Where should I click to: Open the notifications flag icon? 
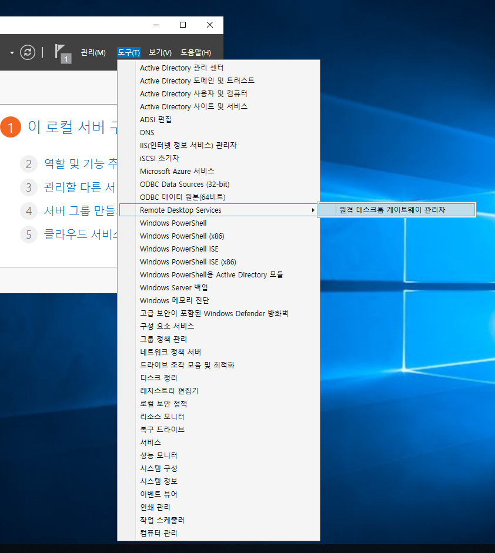tap(63, 53)
